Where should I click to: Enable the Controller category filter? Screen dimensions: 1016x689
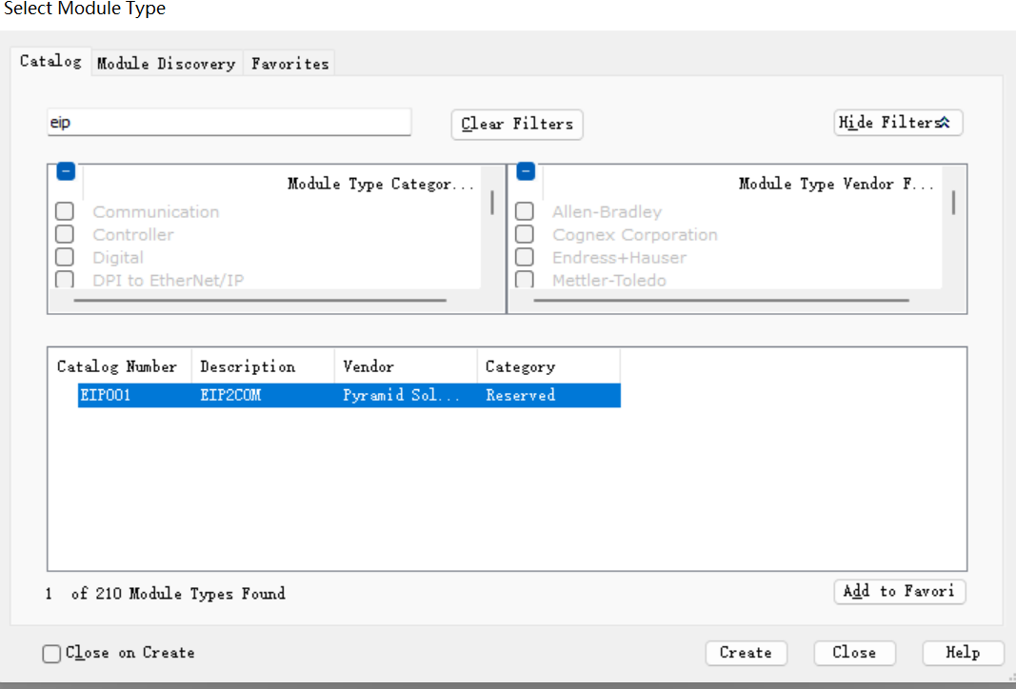65,234
